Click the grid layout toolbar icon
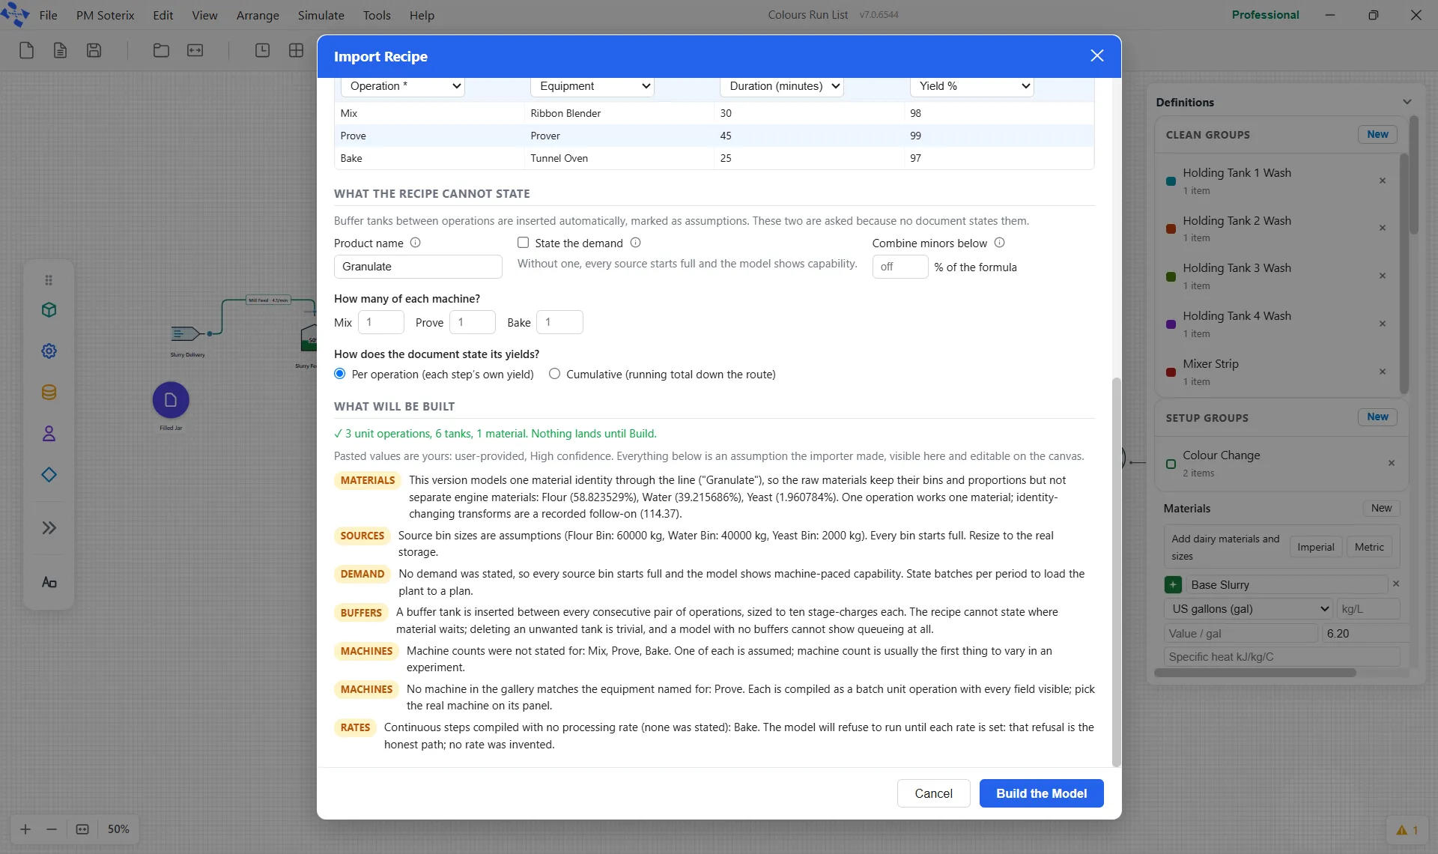Viewport: 1438px width, 854px height. click(296, 50)
